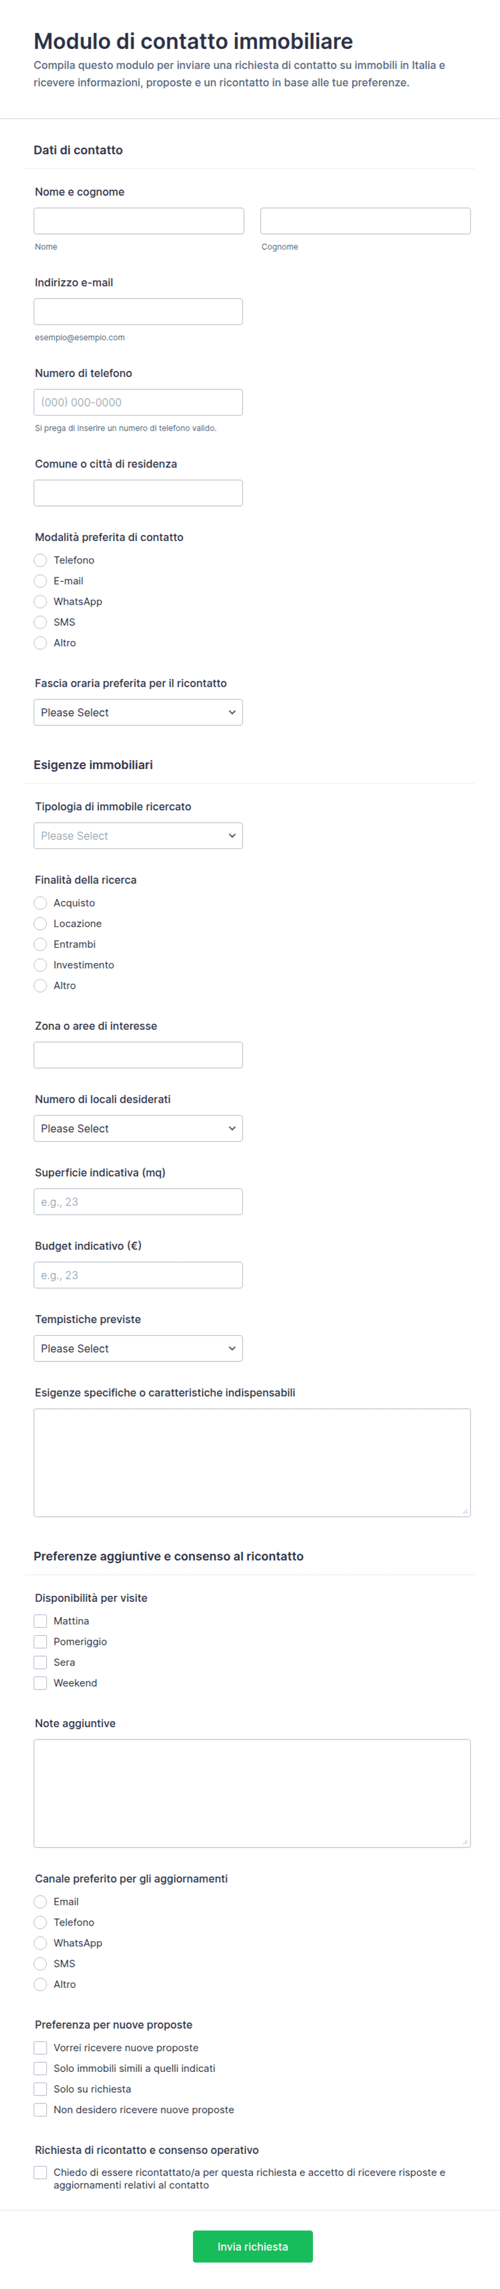This screenshot has height=2289, width=500.
Task: Click the Nome first name field
Action: point(139,221)
